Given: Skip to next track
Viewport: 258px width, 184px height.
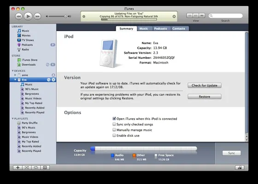Looking at the screenshot, I should (x=37, y=17).
